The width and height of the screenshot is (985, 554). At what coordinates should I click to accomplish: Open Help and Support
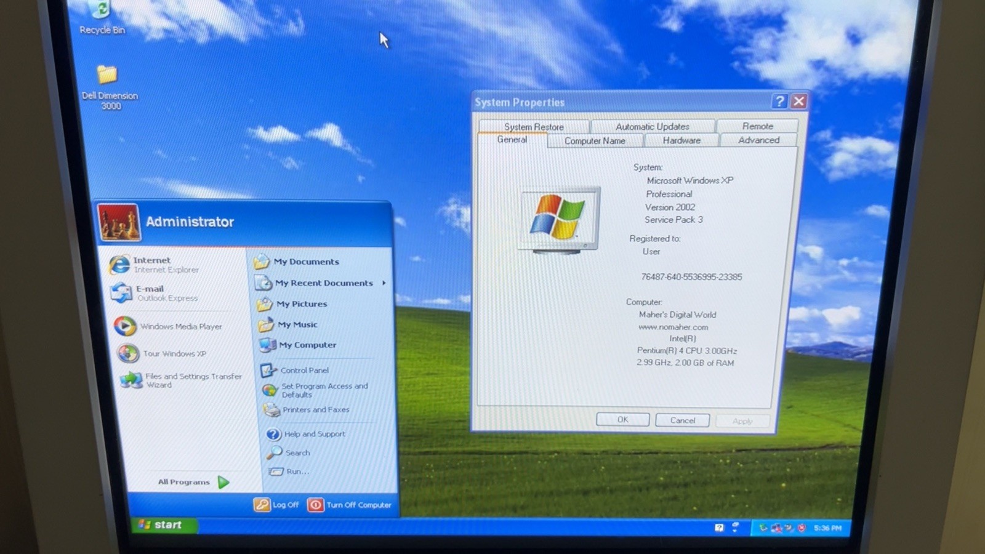click(x=305, y=434)
